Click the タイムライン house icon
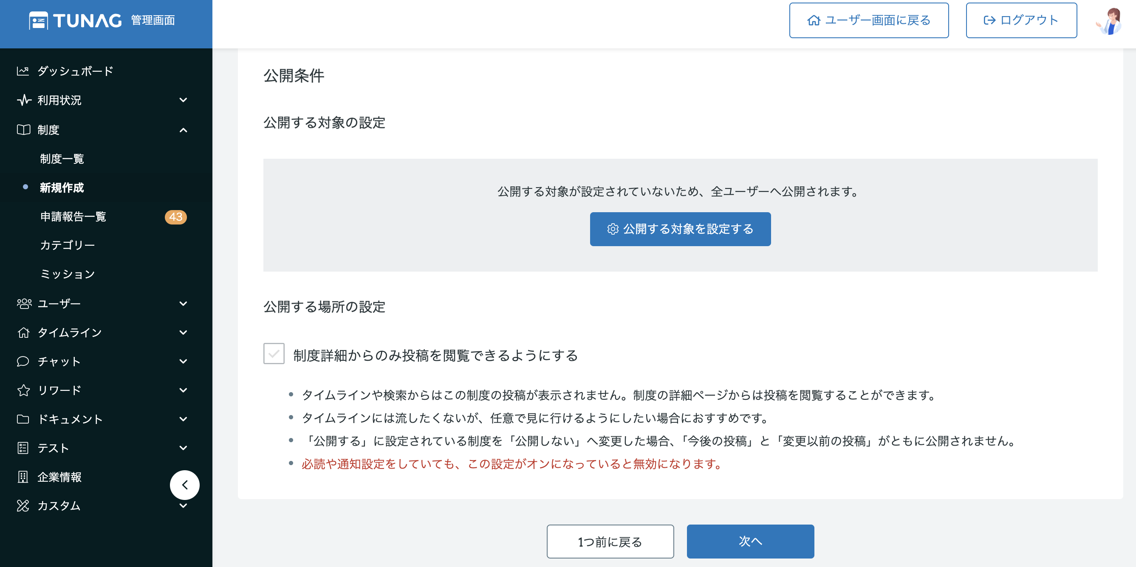 pyautogui.click(x=23, y=332)
